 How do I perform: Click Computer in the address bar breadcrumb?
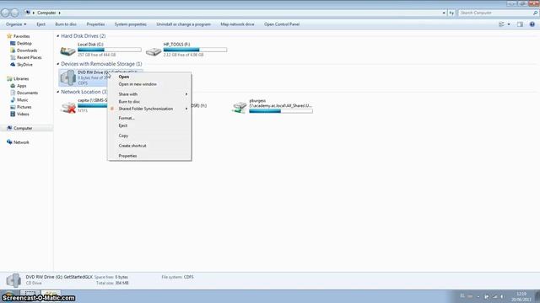pyautogui.click(x=46, y=13)
